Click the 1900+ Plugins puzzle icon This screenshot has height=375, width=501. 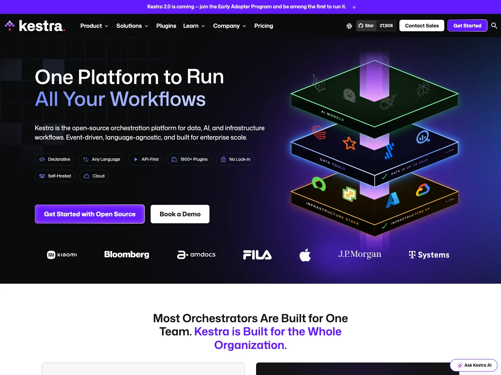[174, 159]
